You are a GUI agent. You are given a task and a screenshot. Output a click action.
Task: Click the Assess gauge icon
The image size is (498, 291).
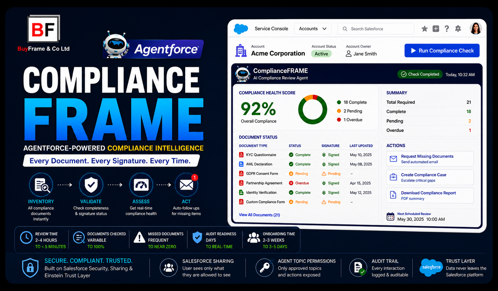[x=141, y=185]
